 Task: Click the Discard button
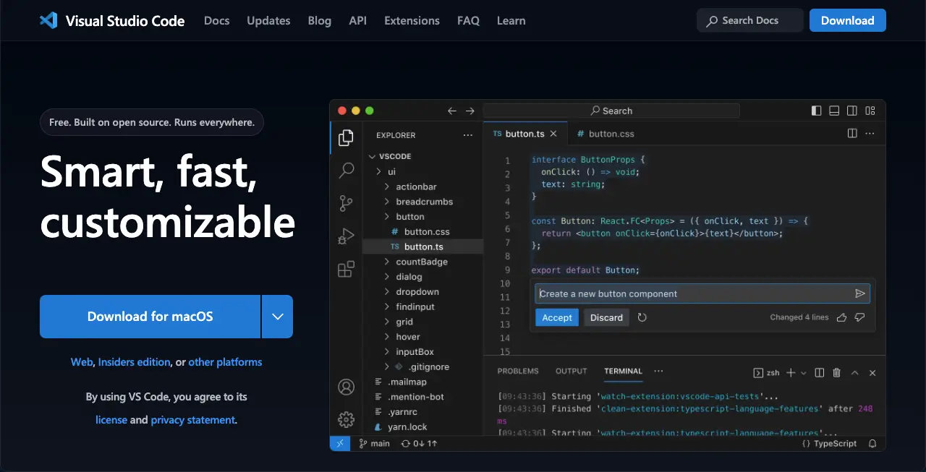tap(606, 317)
